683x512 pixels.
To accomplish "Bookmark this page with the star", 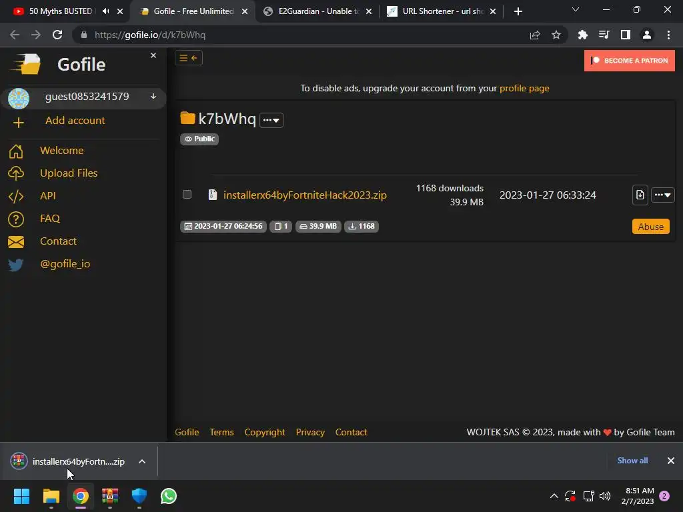I will (x=556, y=35).
